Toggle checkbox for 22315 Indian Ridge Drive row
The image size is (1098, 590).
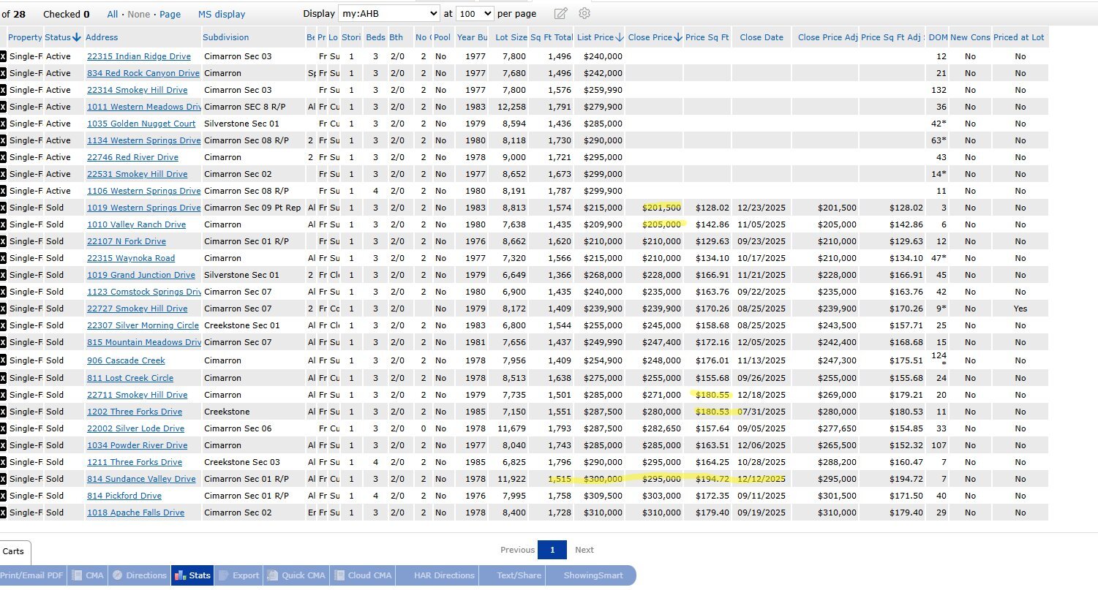(x=3, y=56)
